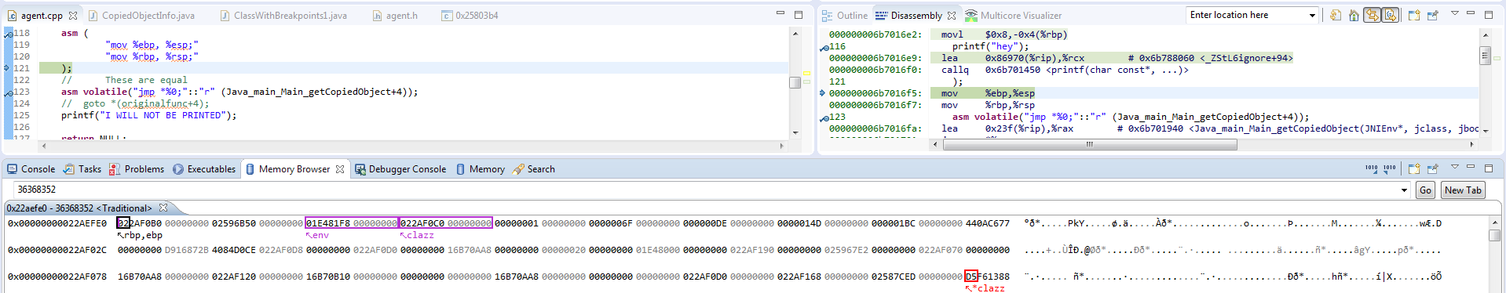This screenshot has height=293, width=1506.
Task: Click the Disassembly horizontal scrollbar thumb
Action: pos(1090,144)
